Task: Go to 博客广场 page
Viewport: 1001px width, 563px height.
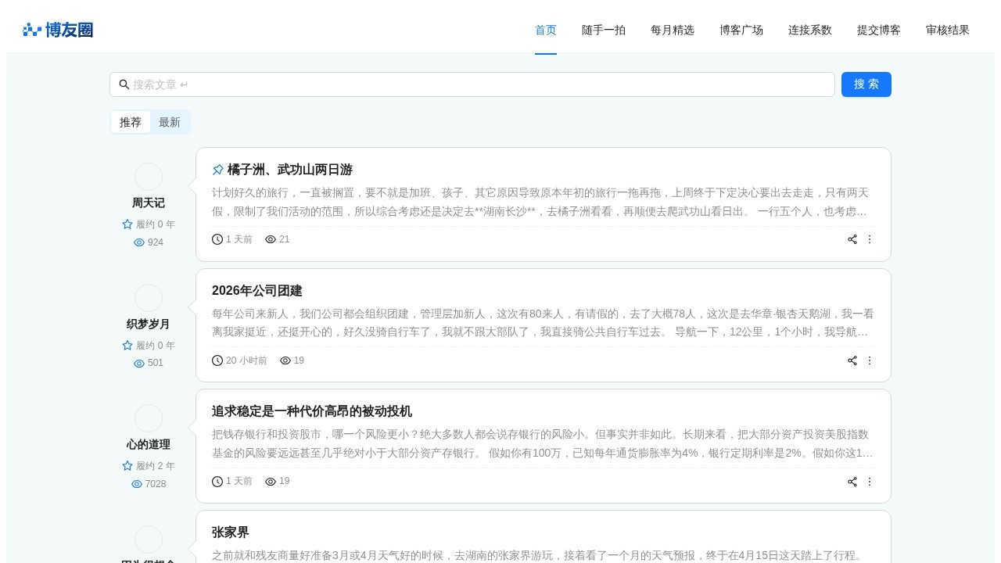Action: click(x=741, y=30)
